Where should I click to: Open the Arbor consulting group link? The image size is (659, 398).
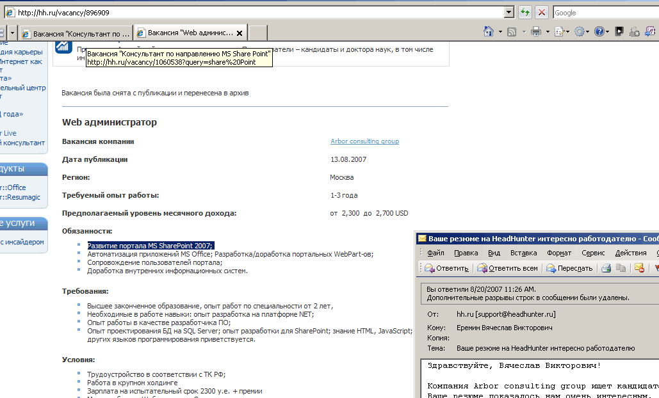pyautogui.click(x=364, y=141)
